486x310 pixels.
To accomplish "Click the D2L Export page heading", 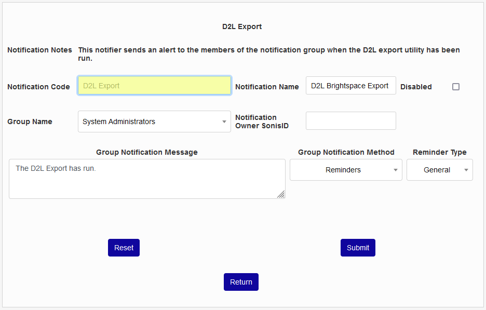I will pos(242,26).
